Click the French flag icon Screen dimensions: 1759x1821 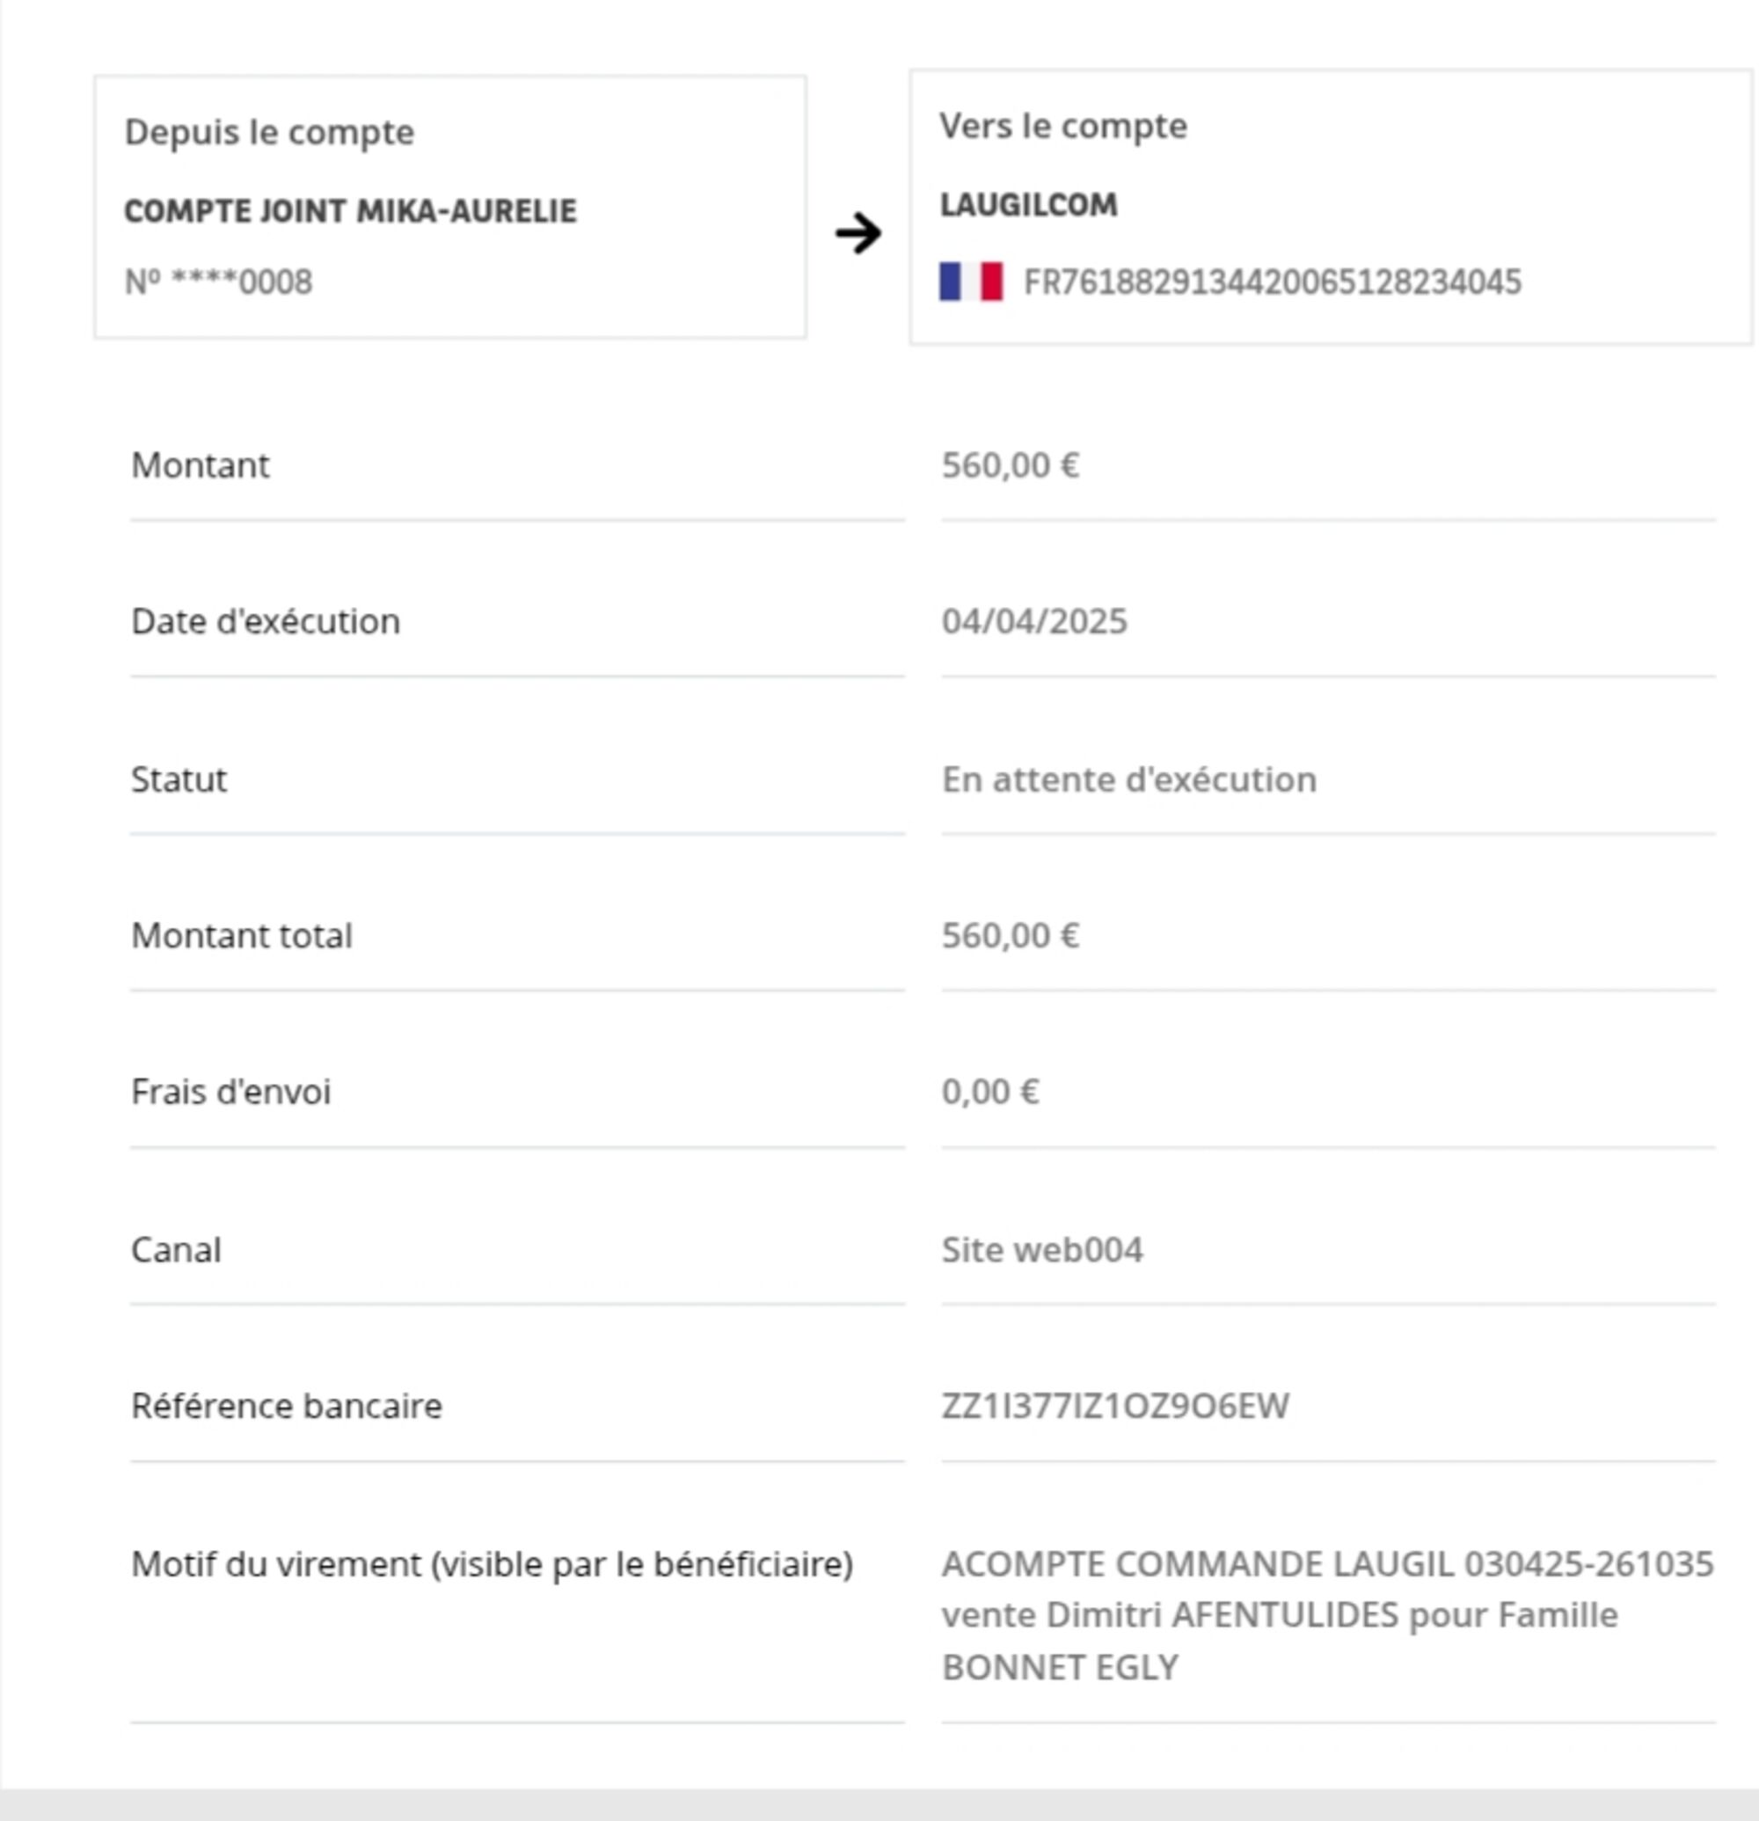coord(970,282)
